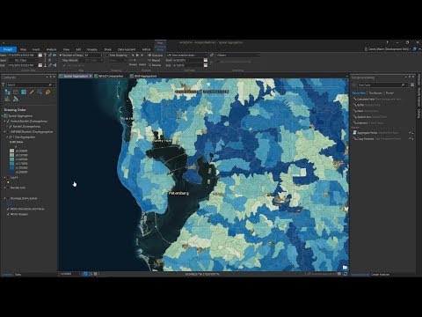Open the Share ribbon tab

coord(107,49)
